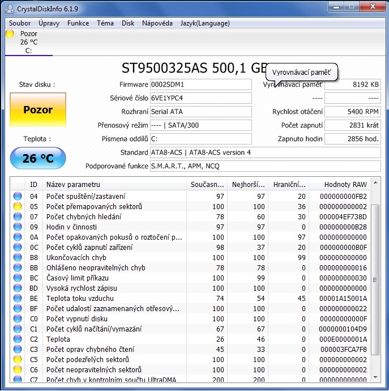Click blue status icon of row C3

(x=18, y=350)
